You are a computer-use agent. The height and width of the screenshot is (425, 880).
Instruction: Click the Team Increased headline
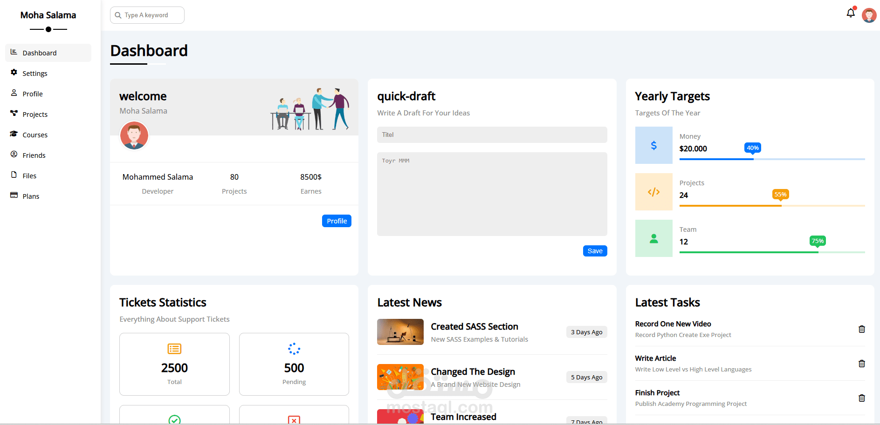pos(463,417)
